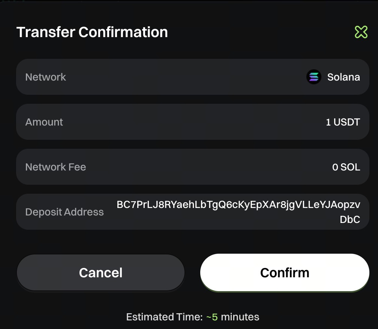378x329 pixels.
Task: Click the word minutes at the bottom
Action: tap(240, 317)
